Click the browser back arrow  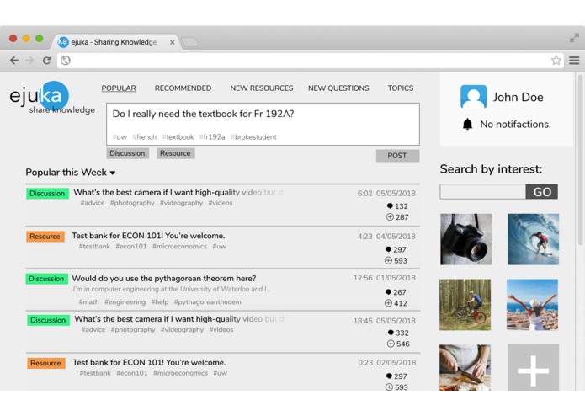[14, 61]
